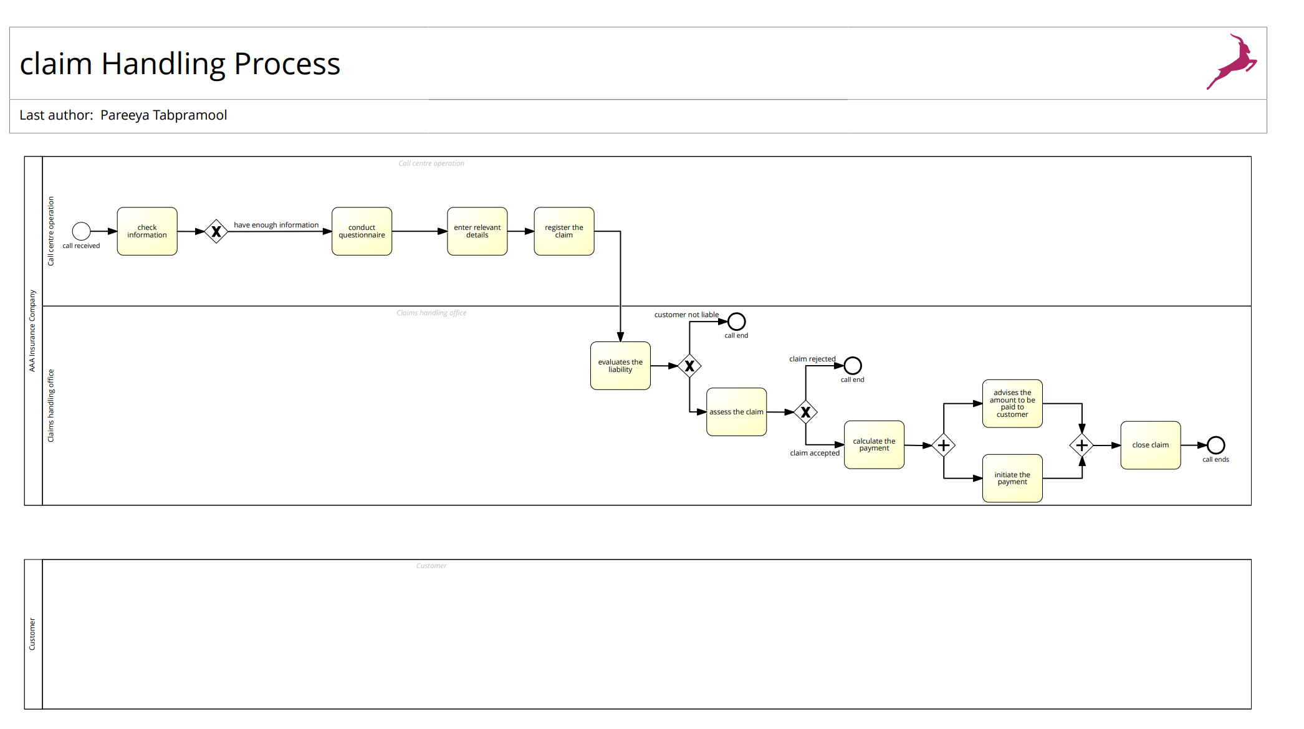Select the "check information" task box
This screenshot has height=729, width=1304.
coord(146,231)
